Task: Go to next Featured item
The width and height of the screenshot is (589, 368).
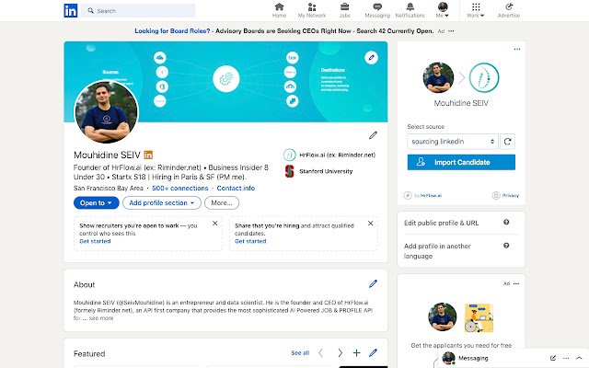Action: point(340,353)
